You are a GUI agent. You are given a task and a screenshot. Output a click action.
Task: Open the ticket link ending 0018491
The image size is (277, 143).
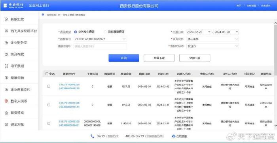coord(69,123)
